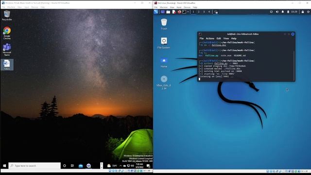Viewport: 311px width, 175px height.
Task: Open Devices menu in Kali VirtualBox window
Action: [x=187, y=7]
